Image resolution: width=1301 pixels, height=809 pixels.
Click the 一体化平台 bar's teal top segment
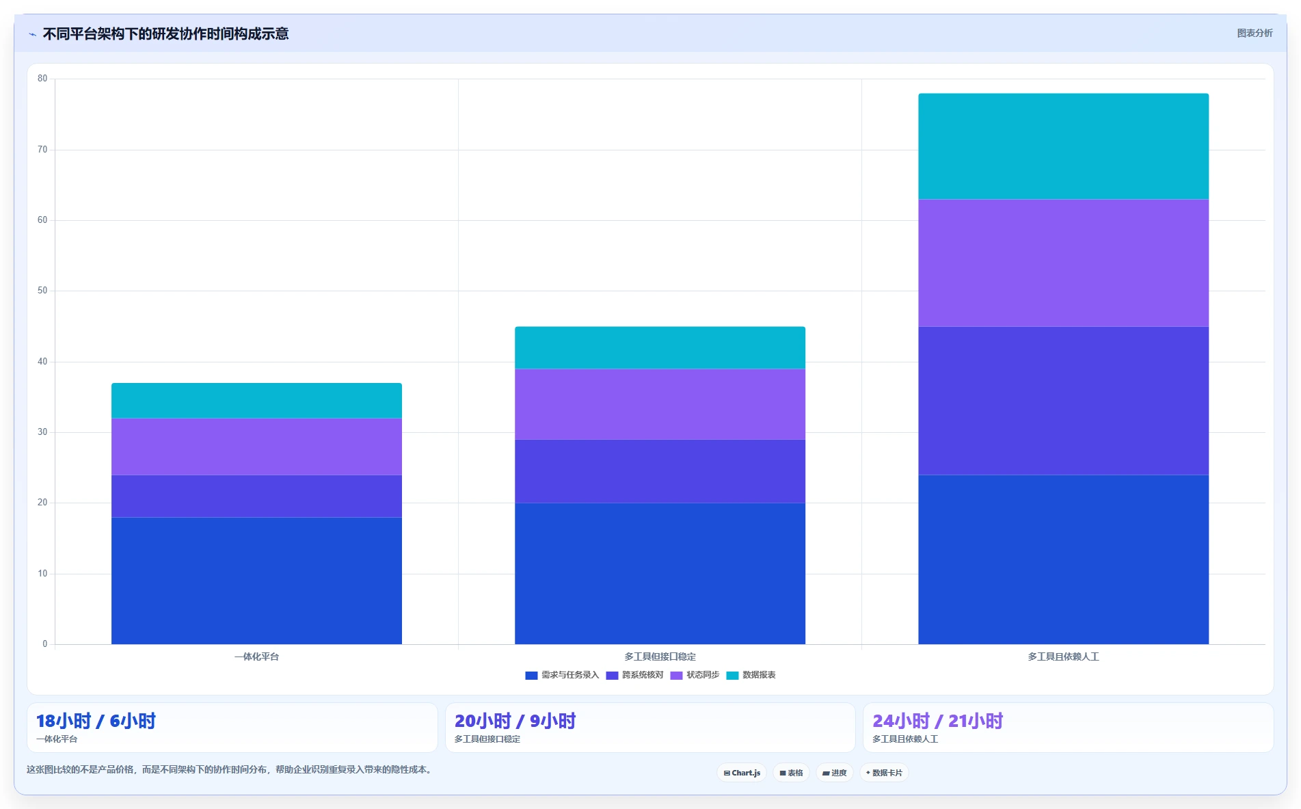[256, 401]
